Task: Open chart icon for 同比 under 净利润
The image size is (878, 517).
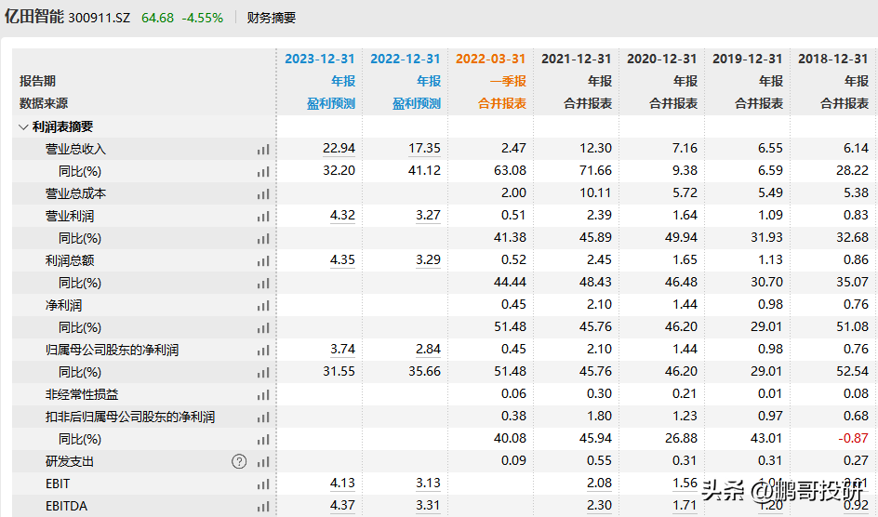Action: pos(263,328)
